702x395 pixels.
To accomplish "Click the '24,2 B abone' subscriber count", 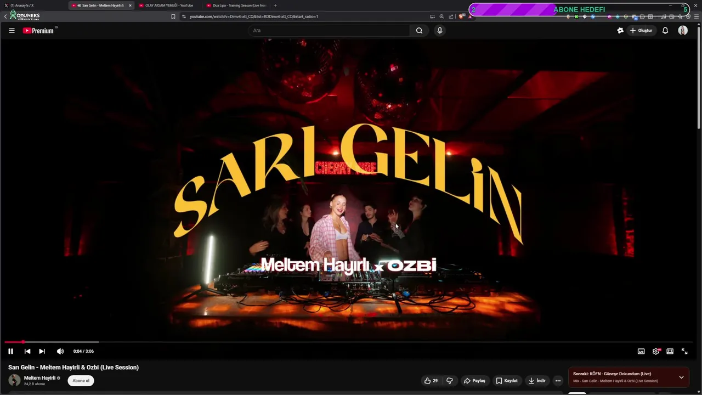I will coord(35,384).
